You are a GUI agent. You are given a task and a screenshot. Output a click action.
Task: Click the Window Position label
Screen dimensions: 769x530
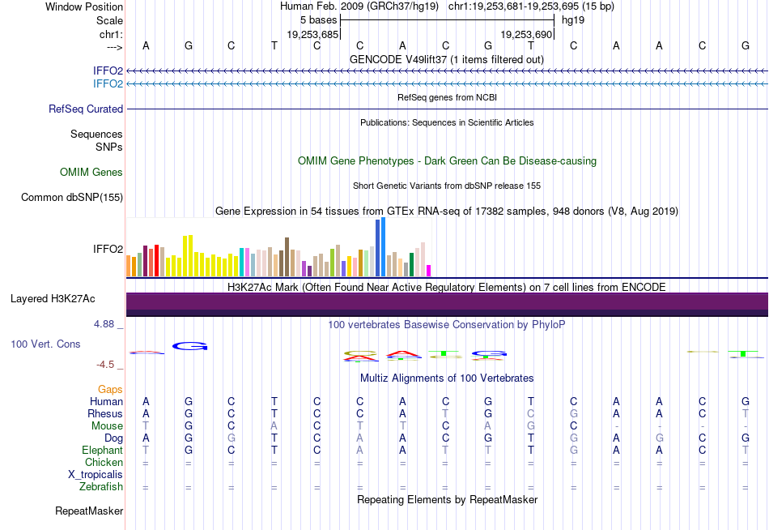tap(84, 6)
